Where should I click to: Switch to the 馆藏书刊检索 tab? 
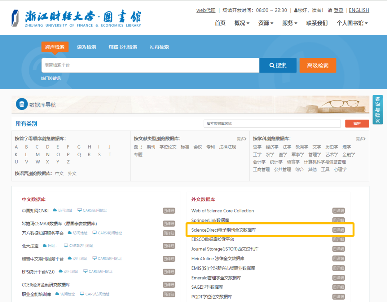(123, 47)
